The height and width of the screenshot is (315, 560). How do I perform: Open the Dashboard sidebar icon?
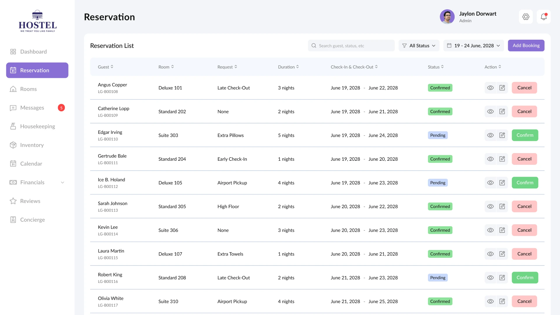13,51
